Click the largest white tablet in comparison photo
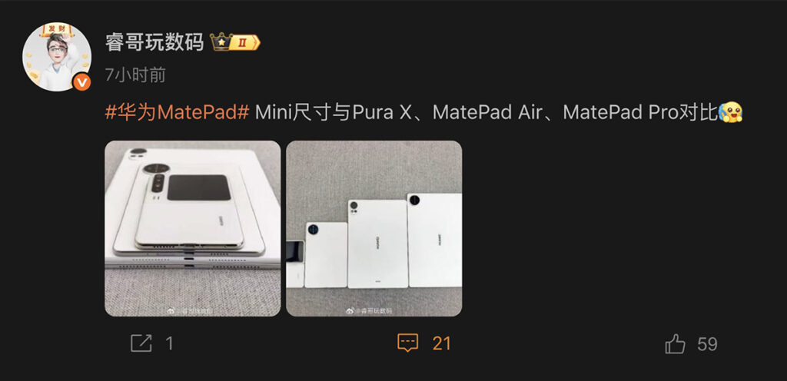 coord(435,240)
